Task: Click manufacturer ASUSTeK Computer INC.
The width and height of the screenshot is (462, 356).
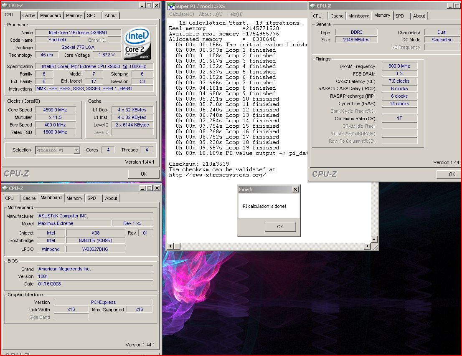Action: (x=95, y=216)
